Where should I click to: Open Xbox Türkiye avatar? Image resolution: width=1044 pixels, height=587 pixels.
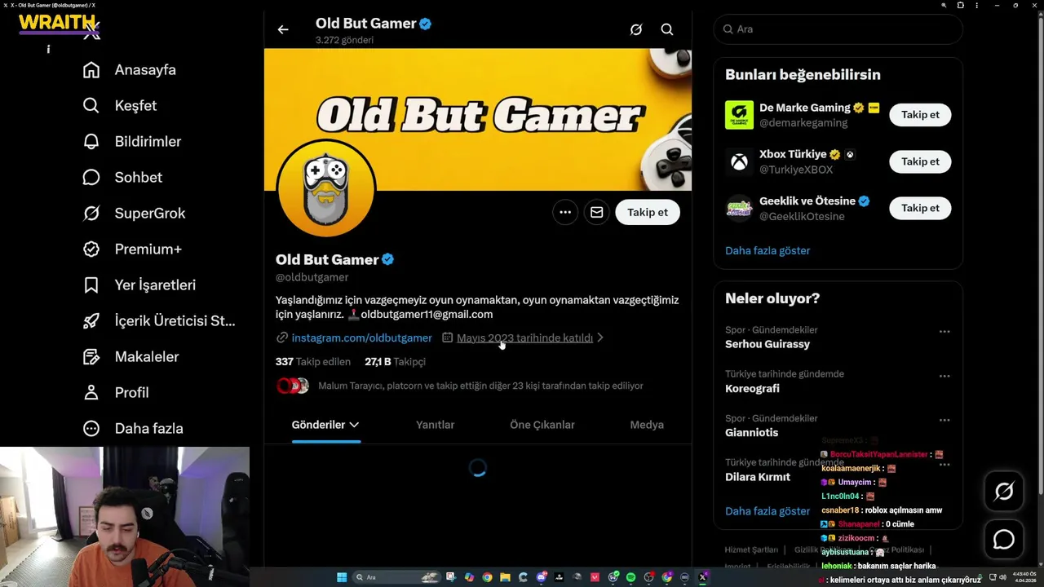739,161
